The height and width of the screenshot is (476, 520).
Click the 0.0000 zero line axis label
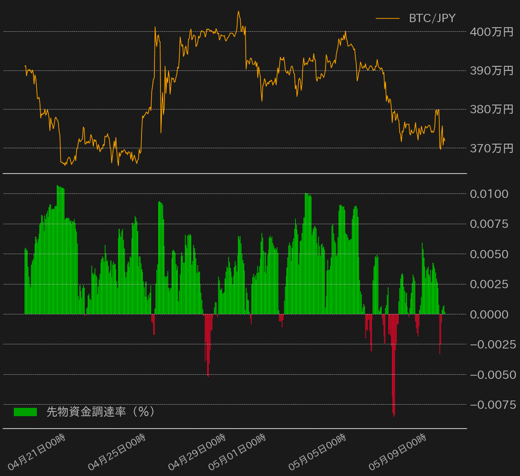coord(489,314)
